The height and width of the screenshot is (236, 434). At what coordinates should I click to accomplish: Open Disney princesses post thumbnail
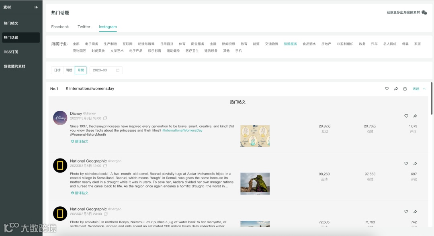pyautogui.click(x=255, y=136)
